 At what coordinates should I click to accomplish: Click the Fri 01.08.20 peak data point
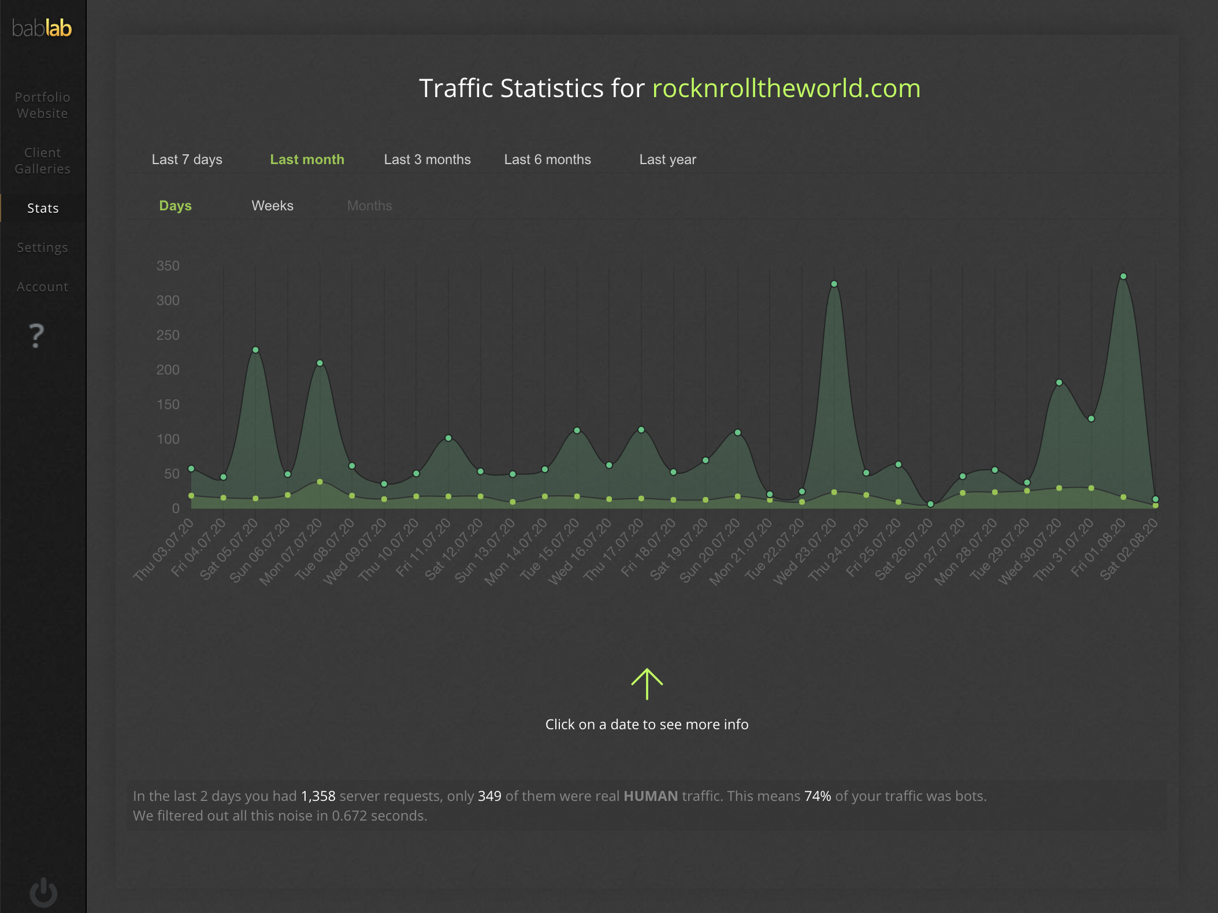click(1123, 276)
